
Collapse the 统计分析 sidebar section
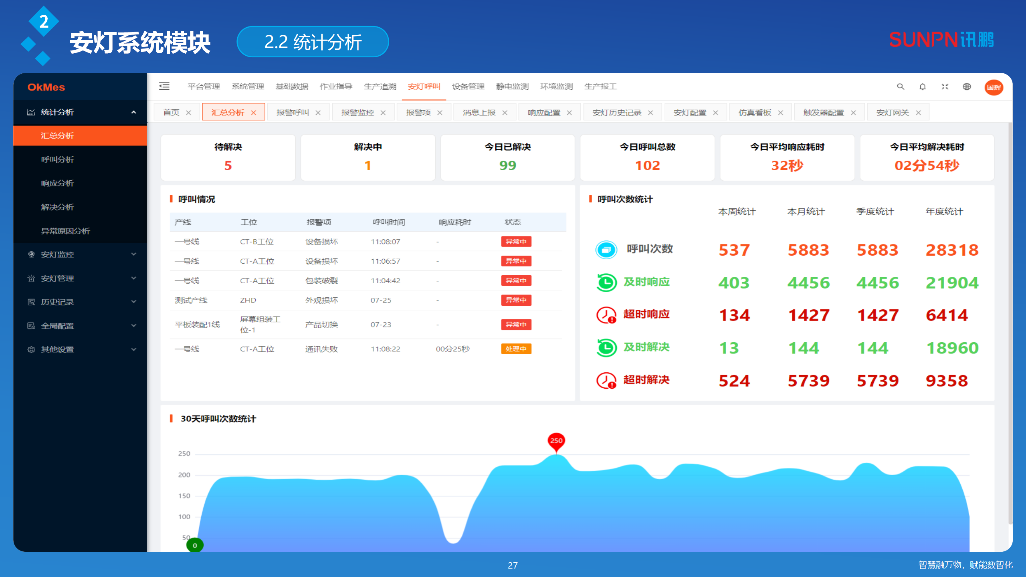134,112
